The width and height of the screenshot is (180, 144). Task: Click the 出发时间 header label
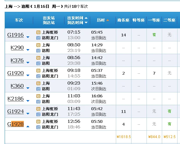click(x=75, y=18)
